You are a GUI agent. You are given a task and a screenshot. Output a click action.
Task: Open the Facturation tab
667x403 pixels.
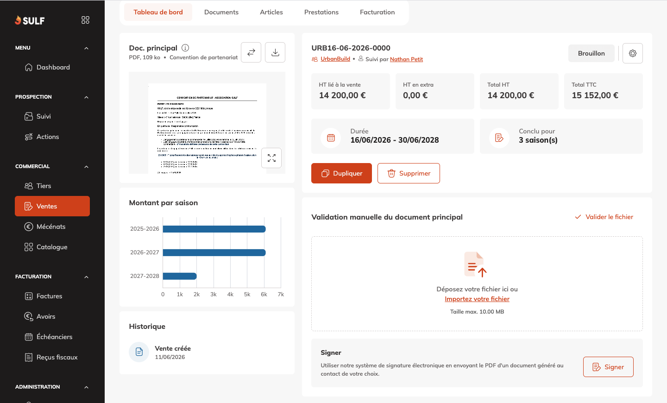378,12
